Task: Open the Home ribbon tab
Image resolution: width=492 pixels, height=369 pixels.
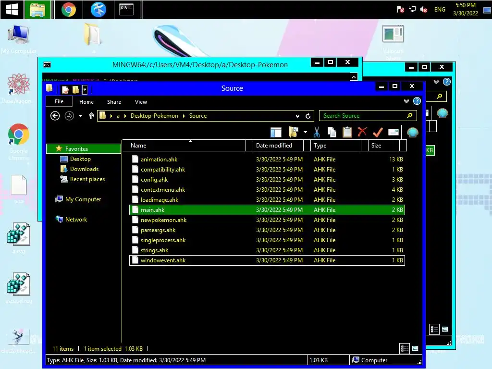Action: tap(86, 102)
